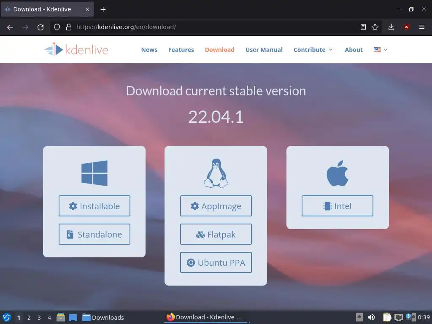This screenshot has height=324, width=432.
Task: Click the Kdenlive logo in header
Action: [76, 50]
